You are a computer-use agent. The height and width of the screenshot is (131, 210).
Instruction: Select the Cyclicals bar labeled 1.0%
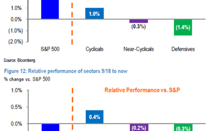pyautogui.click(x=94, y=13)
